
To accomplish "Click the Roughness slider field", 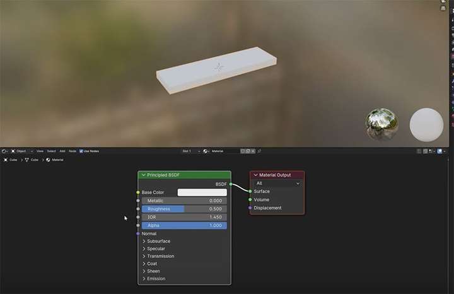I will (x=184, y=209).
